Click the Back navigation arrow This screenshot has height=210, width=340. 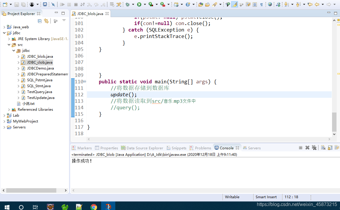pos(317,4)
